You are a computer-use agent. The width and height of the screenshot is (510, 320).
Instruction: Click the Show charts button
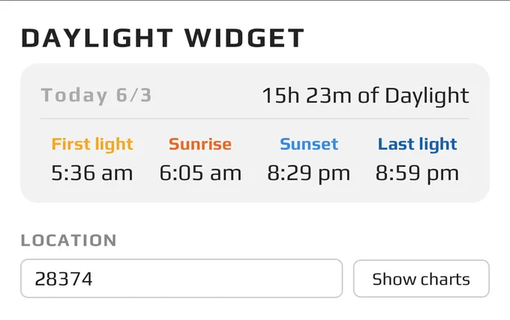click(x=421, y=279)
